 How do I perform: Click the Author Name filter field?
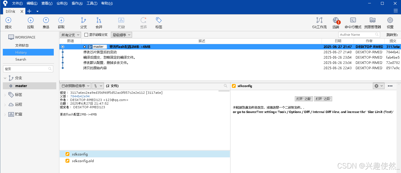[x=359, y=35]
